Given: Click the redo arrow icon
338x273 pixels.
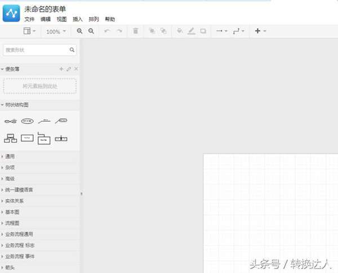Looking at the screenshot, I should click(119, 31).
